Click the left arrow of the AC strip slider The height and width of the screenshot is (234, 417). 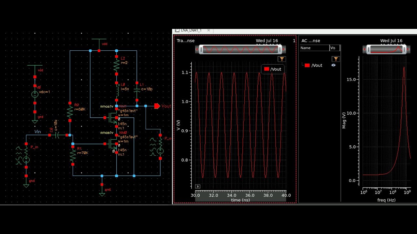[365, 49]
